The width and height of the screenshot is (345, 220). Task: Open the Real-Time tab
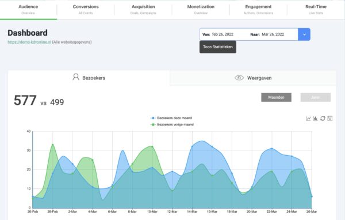[316, 9]
